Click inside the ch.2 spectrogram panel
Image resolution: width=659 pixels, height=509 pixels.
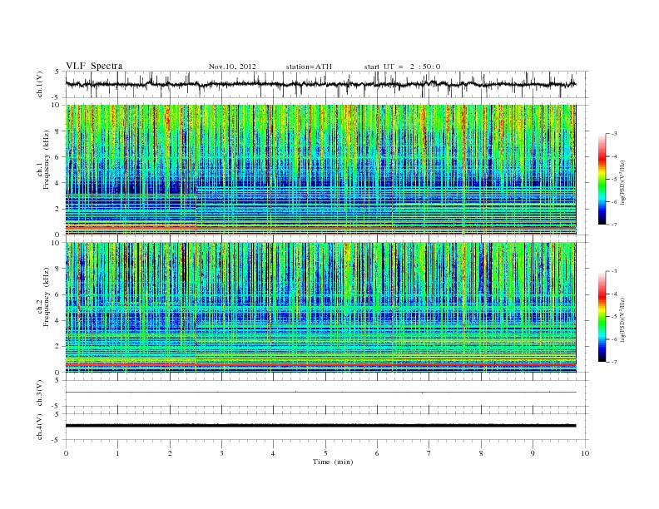(x=320, y=308)
